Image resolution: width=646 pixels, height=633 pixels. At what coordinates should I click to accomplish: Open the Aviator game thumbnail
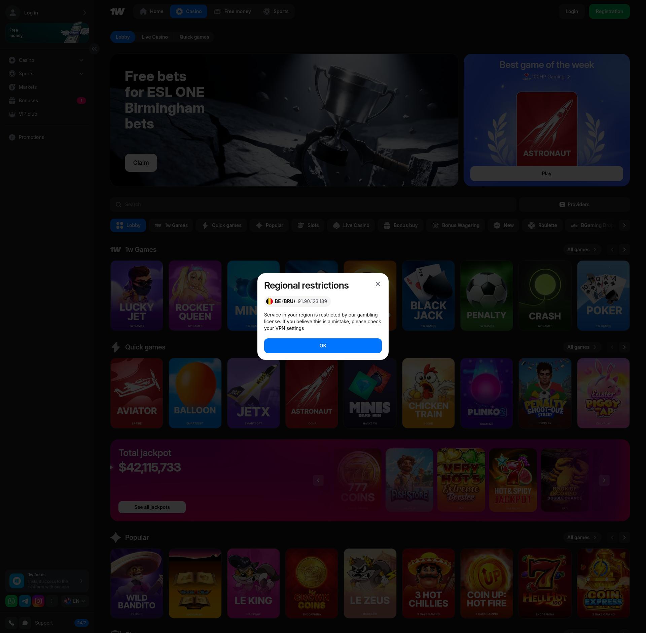pos(137,393)
